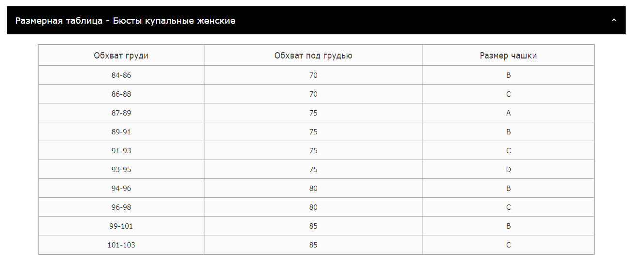Select the 87-89 bust measurement cell

(x=121, y=113)
